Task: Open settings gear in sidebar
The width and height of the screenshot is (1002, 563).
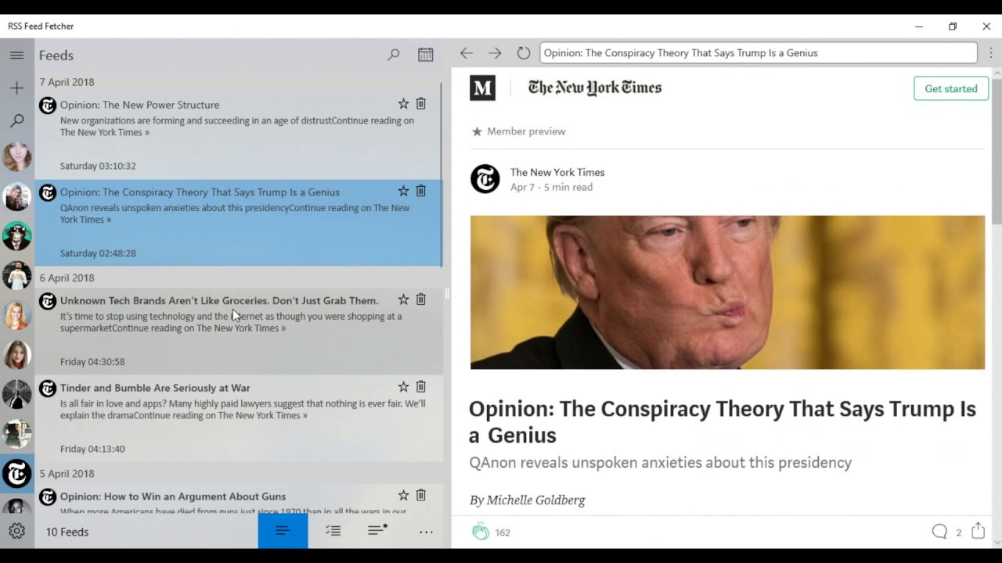Action: pos(16,532)
